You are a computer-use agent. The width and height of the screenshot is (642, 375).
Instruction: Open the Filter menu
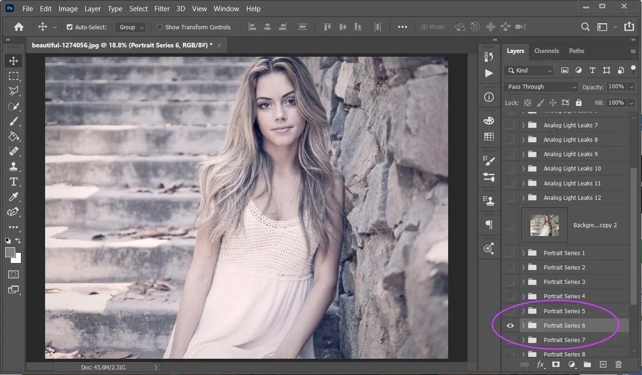pyautogui.click(x=162, y=9)
